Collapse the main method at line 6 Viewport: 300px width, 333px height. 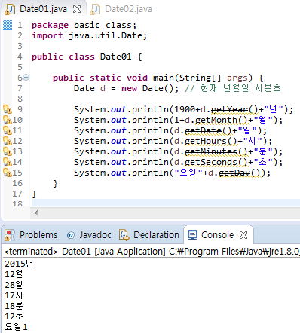pos(26,78)
